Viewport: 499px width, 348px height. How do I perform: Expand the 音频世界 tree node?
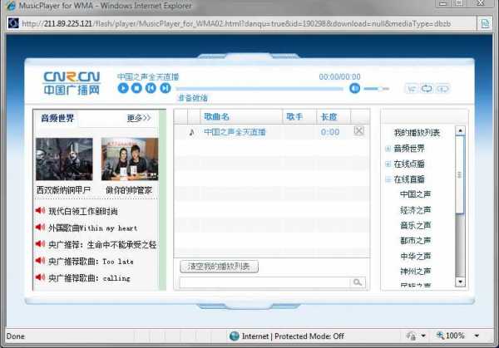pos(388,149)
